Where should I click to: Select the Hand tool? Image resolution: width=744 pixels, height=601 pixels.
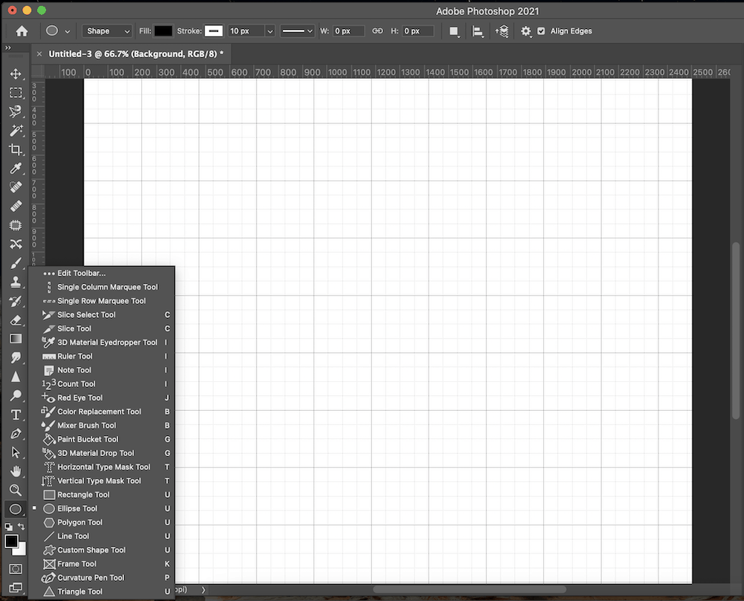[16, 471]
